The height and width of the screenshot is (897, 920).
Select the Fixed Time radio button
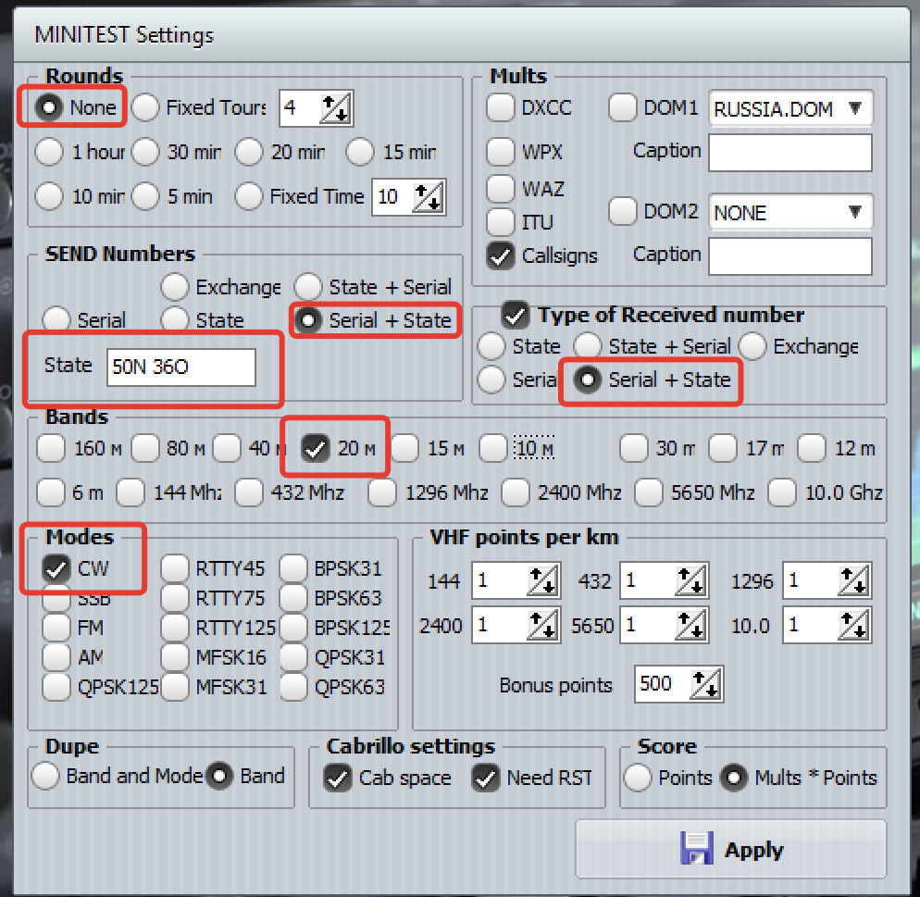click(249, 196)
